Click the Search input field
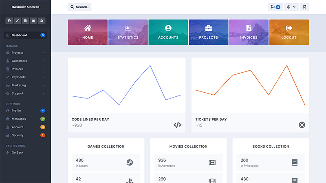The image size is (326, 183). pos(80,7)
